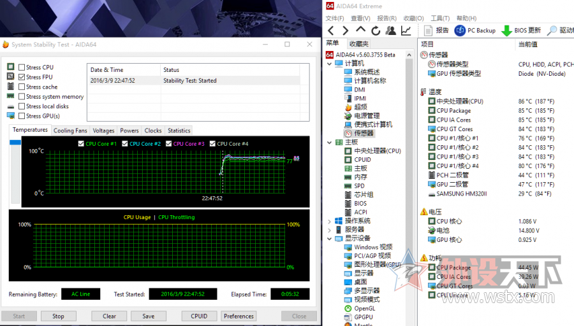Click the Back arrow in AIDA64 toolbar
Image resolution: width=574 pixels, height=326 pixels.
click(331, 31)
